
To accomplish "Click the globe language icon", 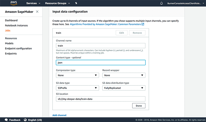I will pos(25,120).
